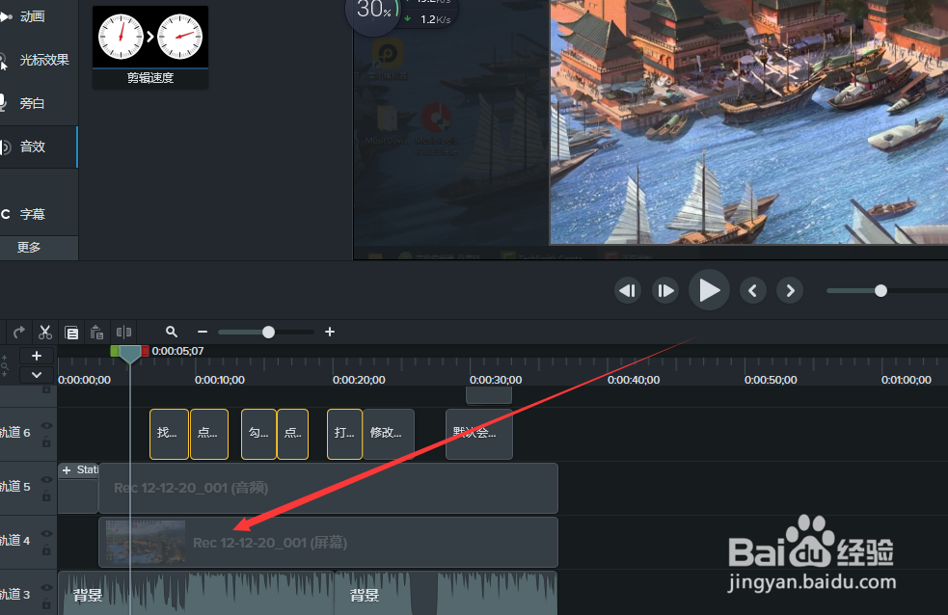Image resolution: width=948 pixels, height=615 pixels.
Task: Select the 修改... annotation clip
Action: [389, 434]
